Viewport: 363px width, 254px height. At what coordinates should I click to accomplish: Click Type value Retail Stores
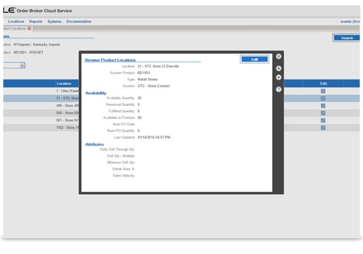click(147, 79)
